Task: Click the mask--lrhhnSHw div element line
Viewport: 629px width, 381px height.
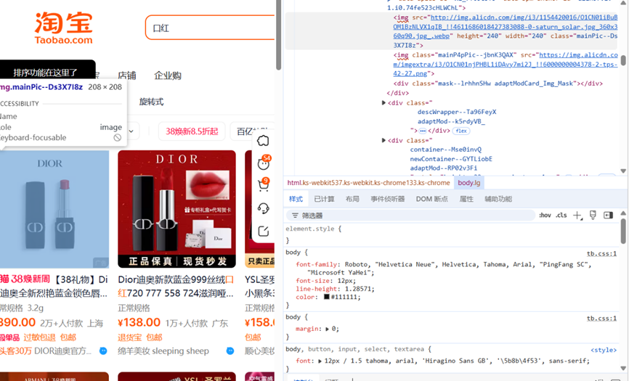Action: pos(498,83)
